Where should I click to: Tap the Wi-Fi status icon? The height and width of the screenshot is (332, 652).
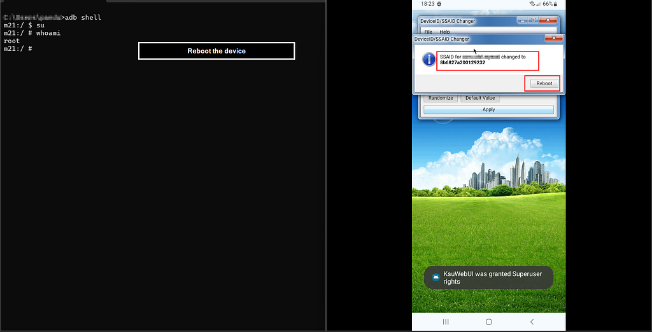coord(532,4)
